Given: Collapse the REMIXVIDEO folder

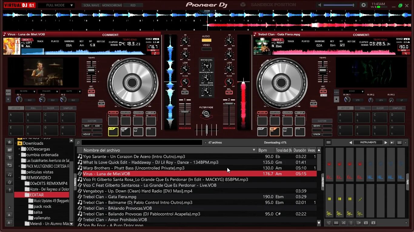Looking at the screenshot, I should (x=19, y=178).
